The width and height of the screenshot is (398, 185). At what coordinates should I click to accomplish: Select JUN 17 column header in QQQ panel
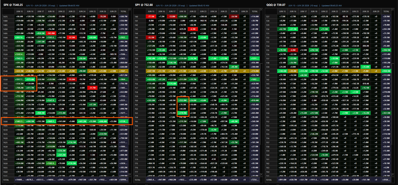pyautogui.click(x=304, y=12)
